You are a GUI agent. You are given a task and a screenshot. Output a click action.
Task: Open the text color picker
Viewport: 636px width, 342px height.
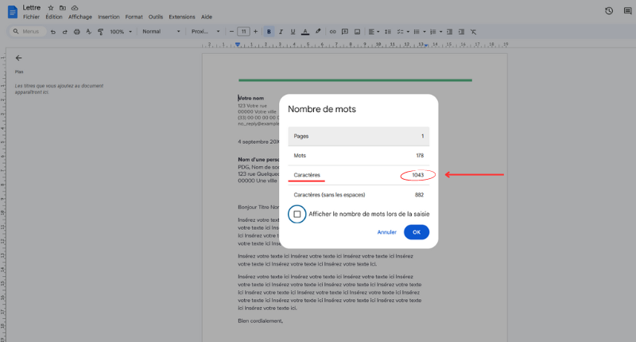coord(305,32)
